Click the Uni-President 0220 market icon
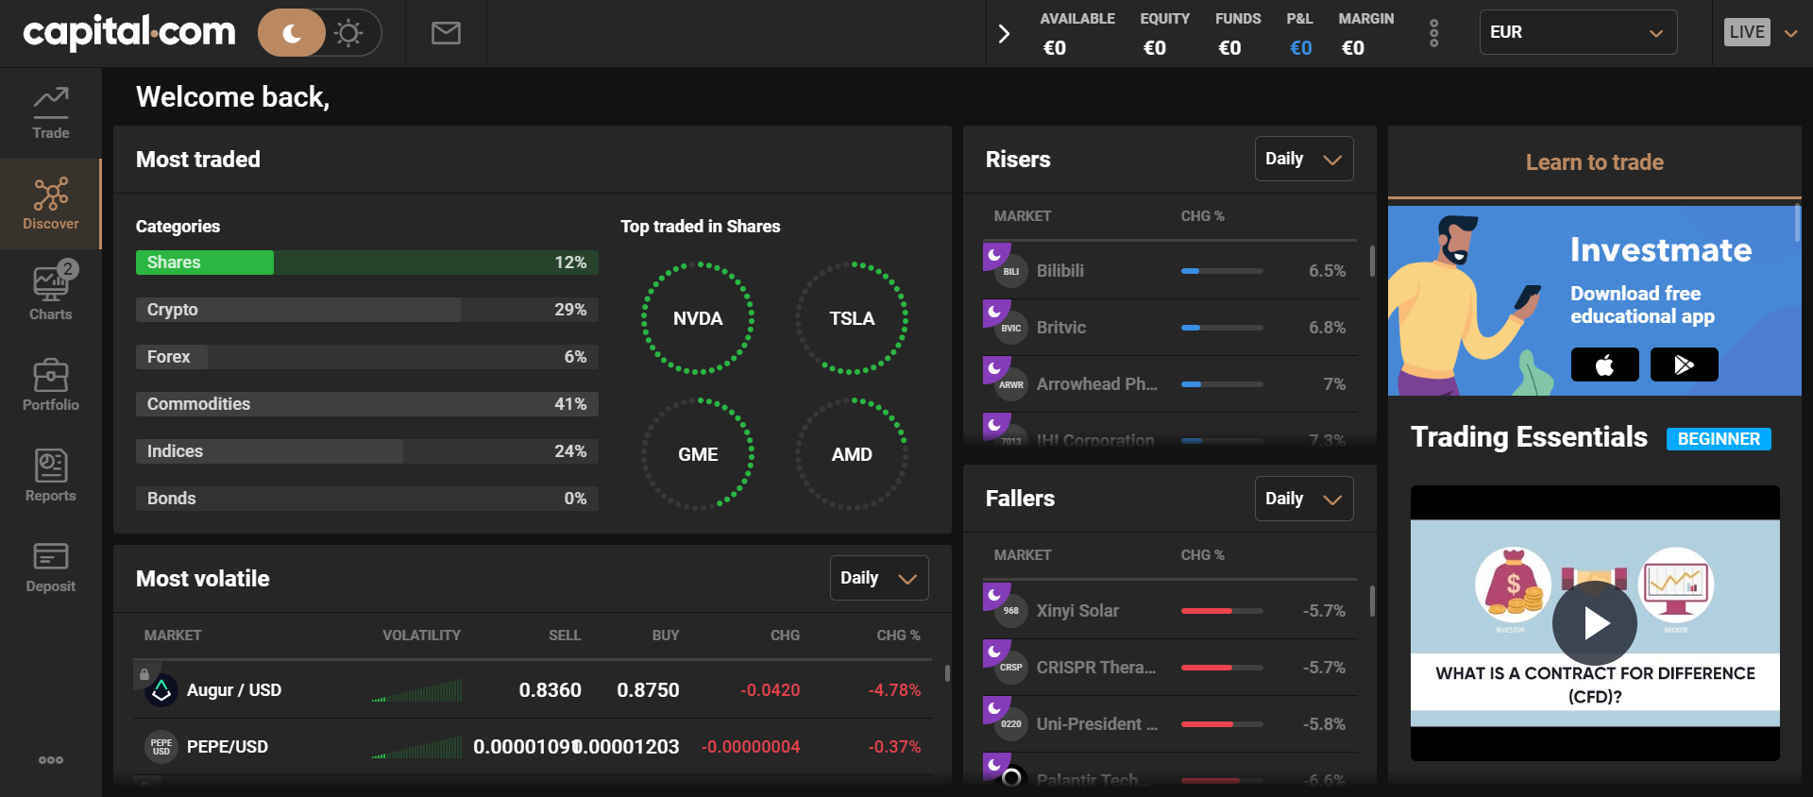This screenshot has width=1813, height=797. [x=1010, y=724]
